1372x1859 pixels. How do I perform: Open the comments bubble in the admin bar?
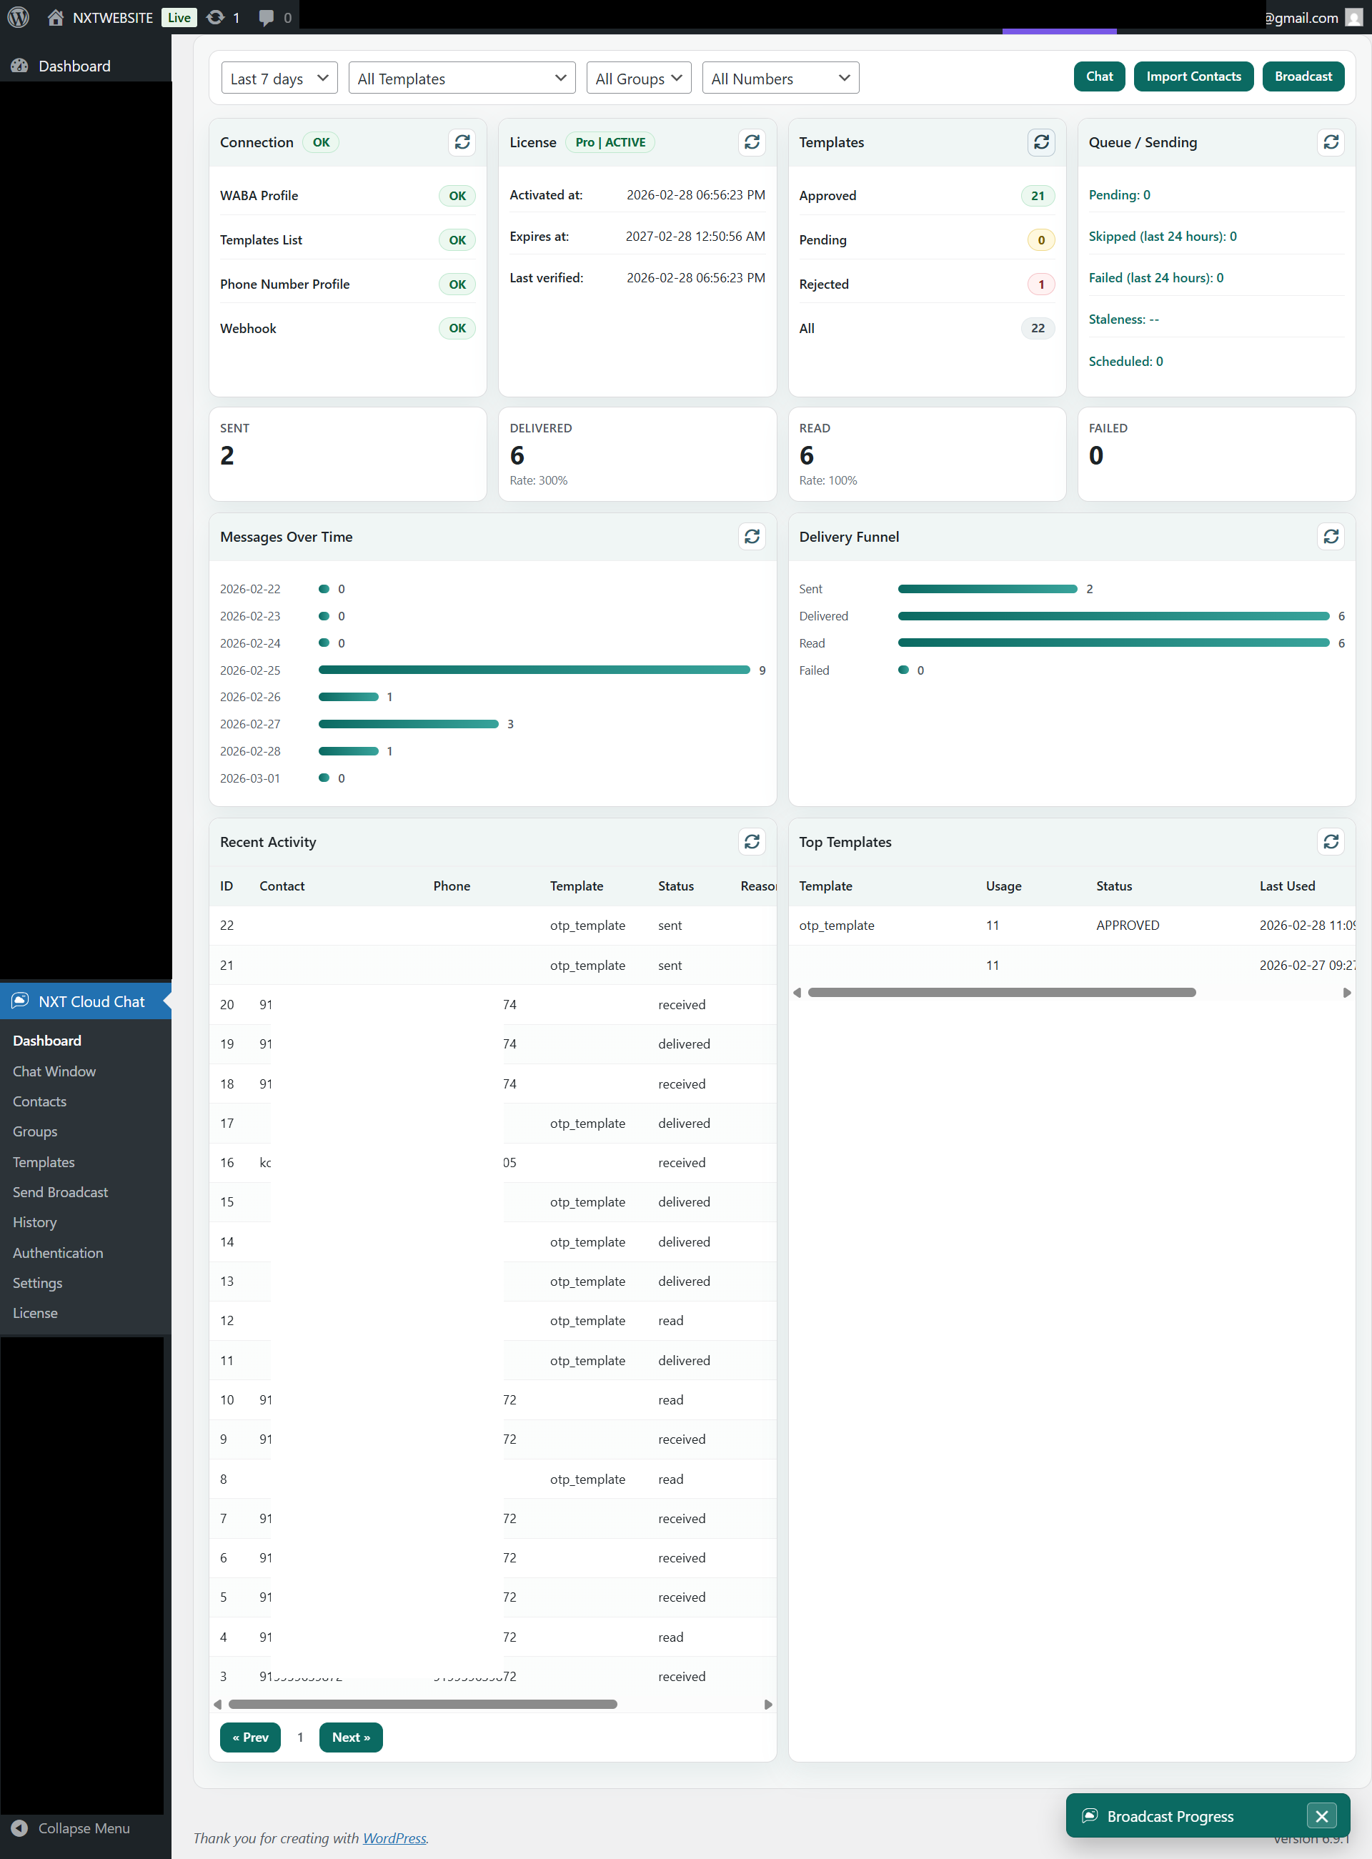[267, 16]
